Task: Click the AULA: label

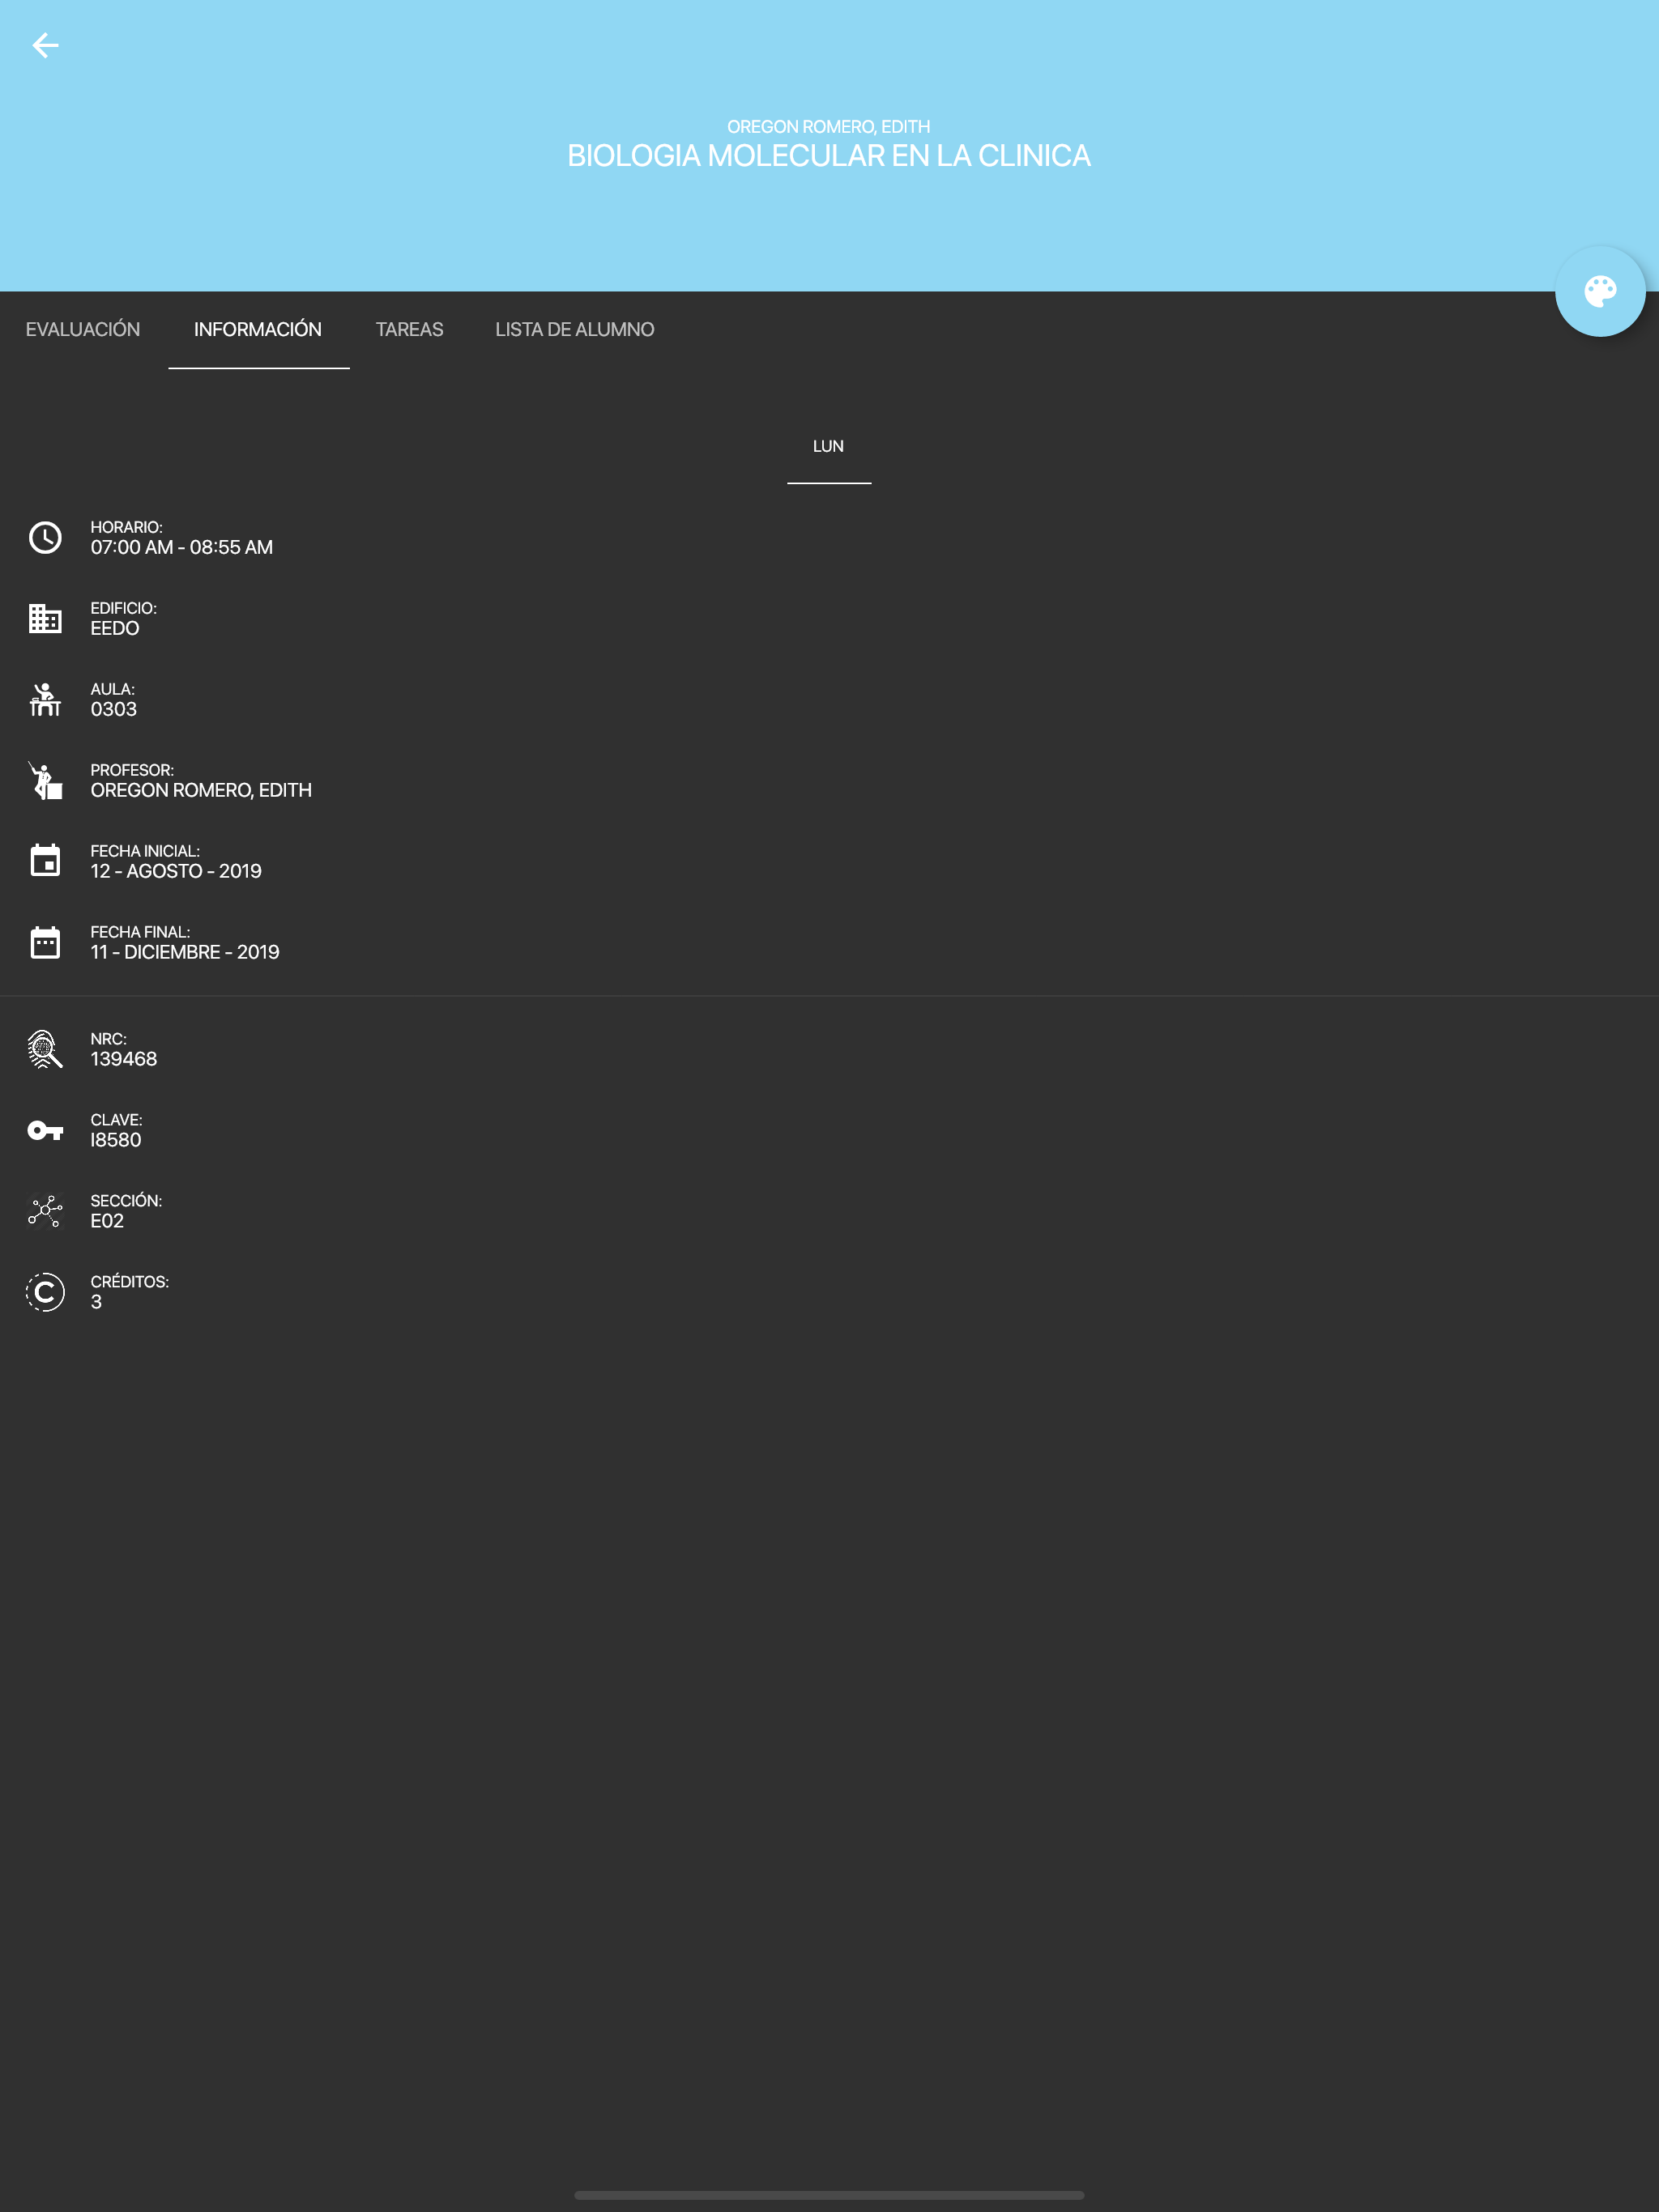Action: click(x=112, y=690)
